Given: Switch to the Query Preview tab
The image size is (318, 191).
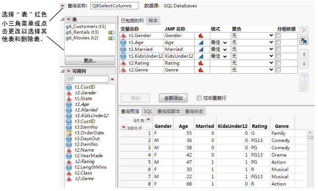Looking at the screenshot, I should (x=130, y=112).
